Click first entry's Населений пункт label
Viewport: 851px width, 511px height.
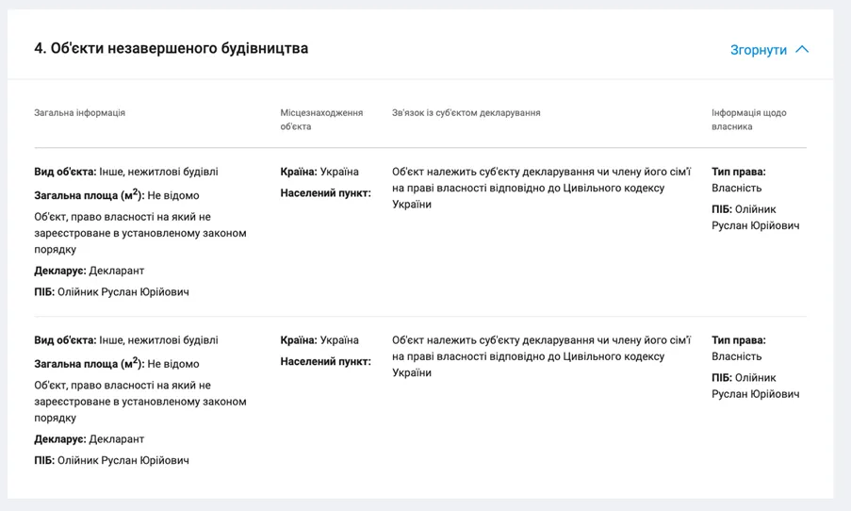(x=326, y=192)
